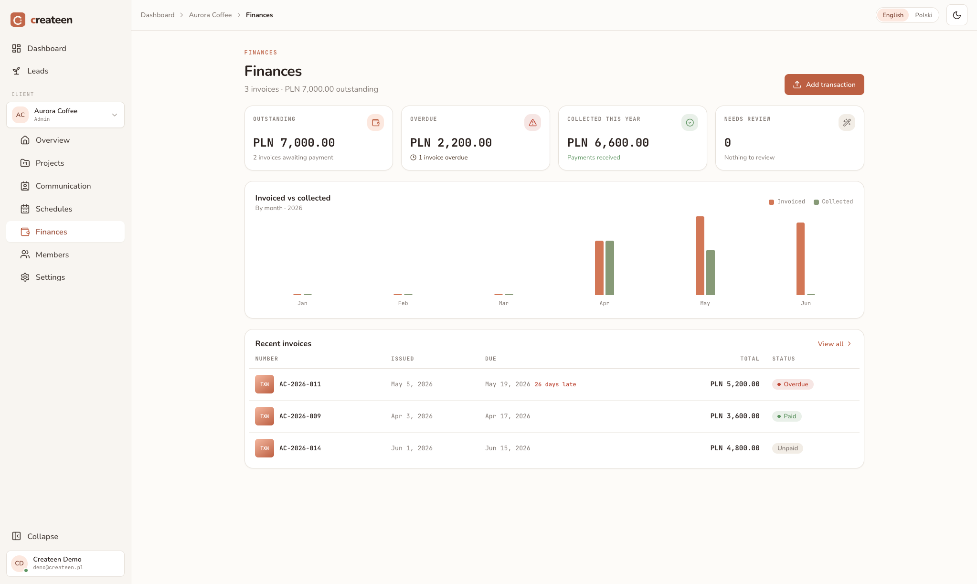Open client Settings
This screenshot has width=977, height=584.
coord(65,277)
